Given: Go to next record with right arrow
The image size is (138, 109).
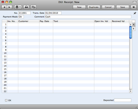Looking at the screenshot, I should [x=9, y=7].
